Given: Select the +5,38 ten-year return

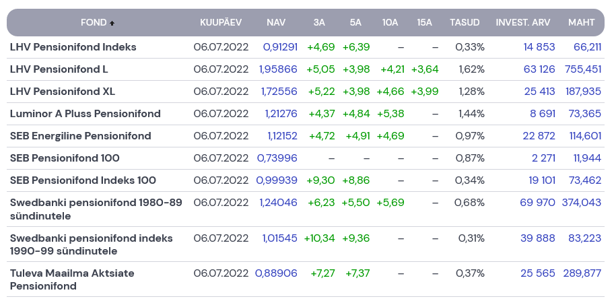Looking at the screenshot, I should (390, 114).
